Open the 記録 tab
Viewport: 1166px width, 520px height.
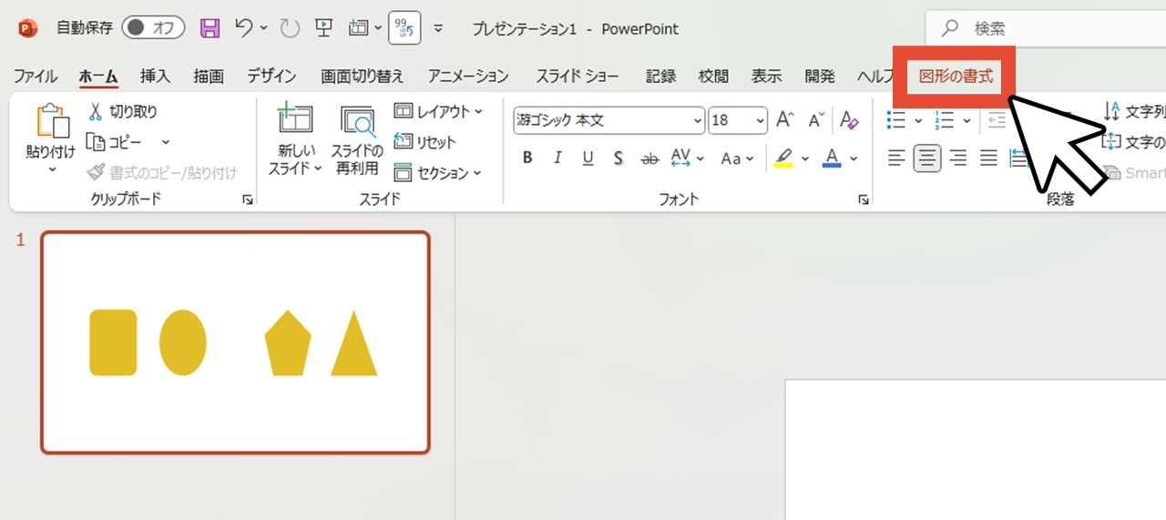660,76
